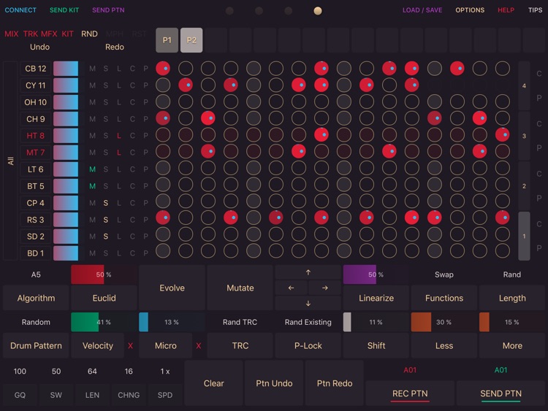Click the Euclid button

(x=104, y=298)
